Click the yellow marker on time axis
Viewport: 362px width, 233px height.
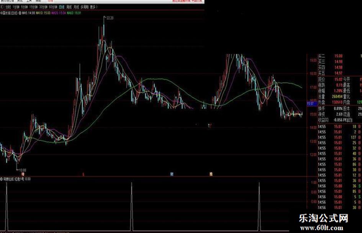[x=211, y=174]
